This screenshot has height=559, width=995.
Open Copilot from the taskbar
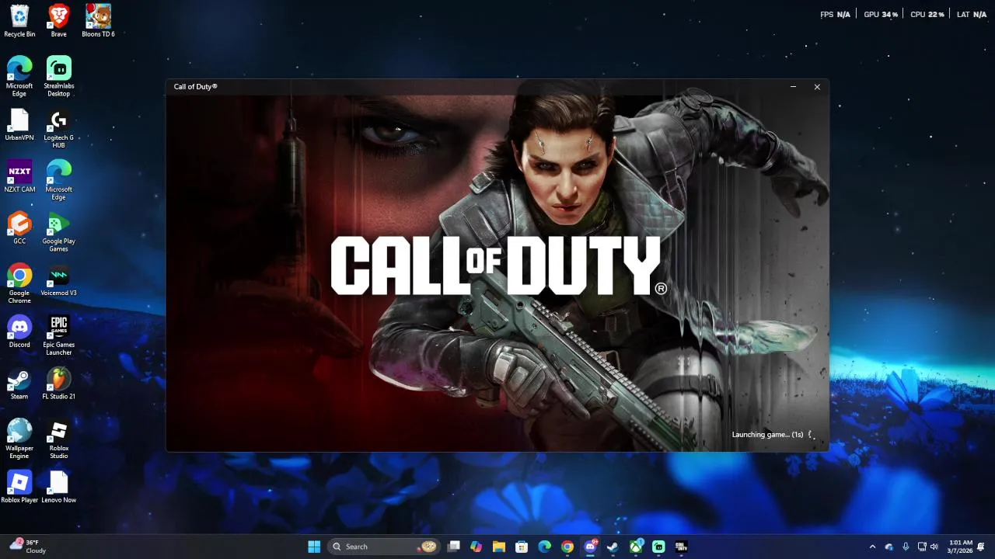pos(477,547)
